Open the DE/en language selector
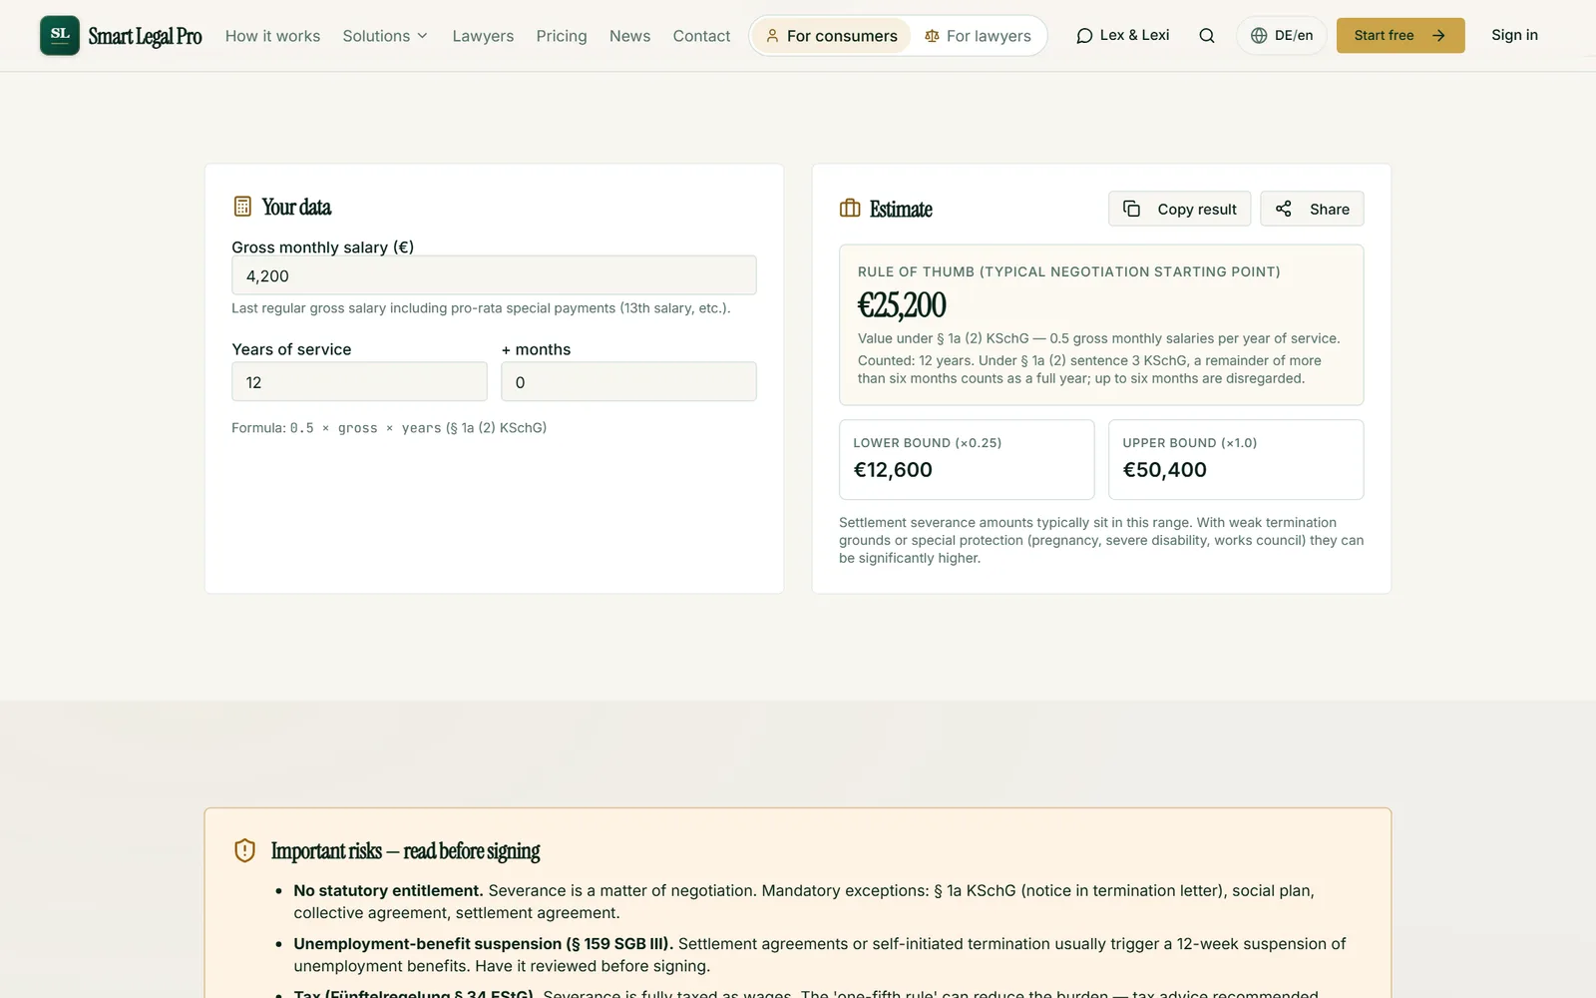The height and width of the screenshot is (998, 1596). coord(1282,36)
